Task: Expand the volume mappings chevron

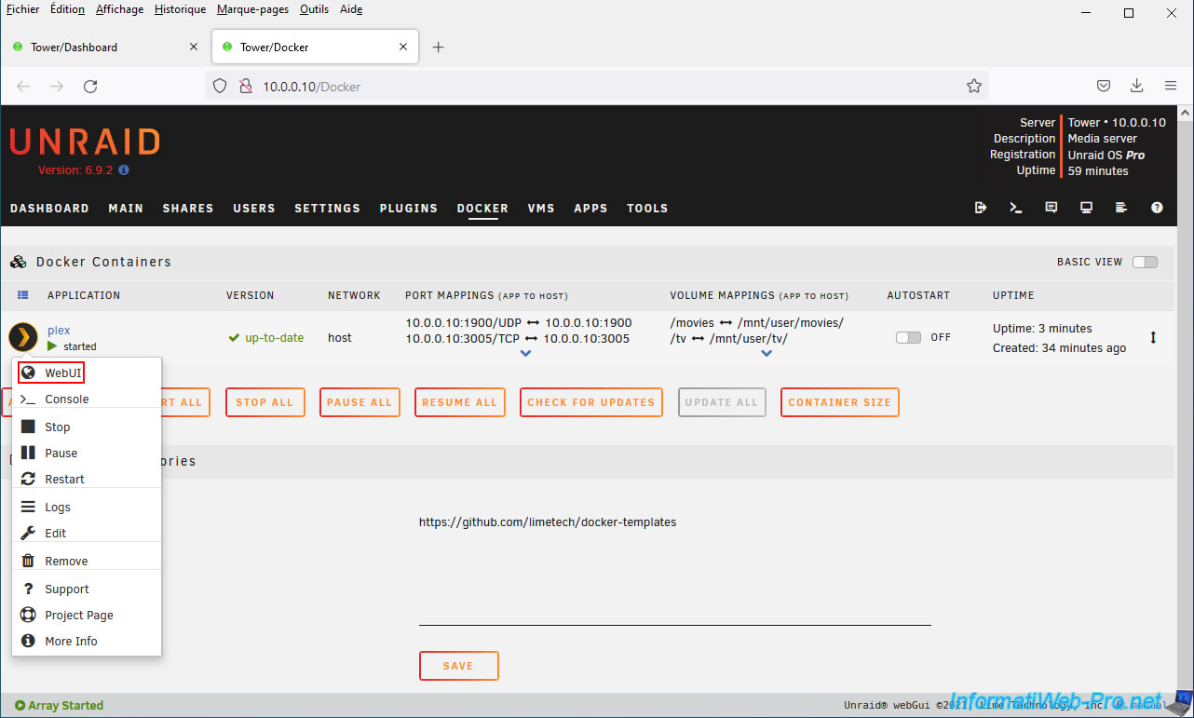Action: coord(767,354)
